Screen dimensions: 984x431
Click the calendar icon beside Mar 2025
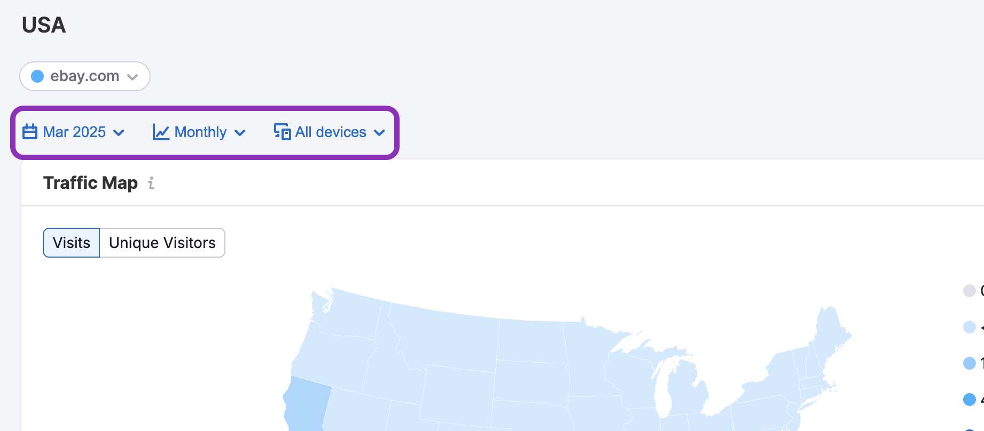pyautogui.click(x=29, y=132)
